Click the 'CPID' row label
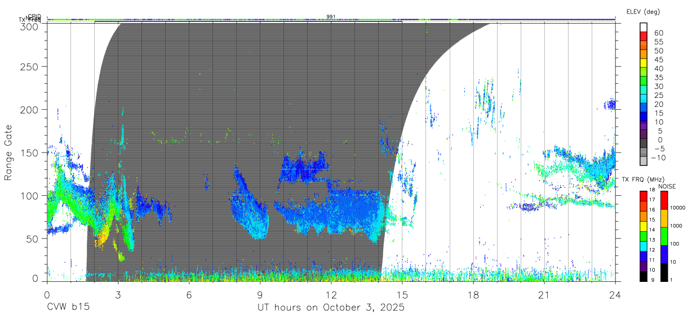The image size is (692, 319). click(34, 17)
